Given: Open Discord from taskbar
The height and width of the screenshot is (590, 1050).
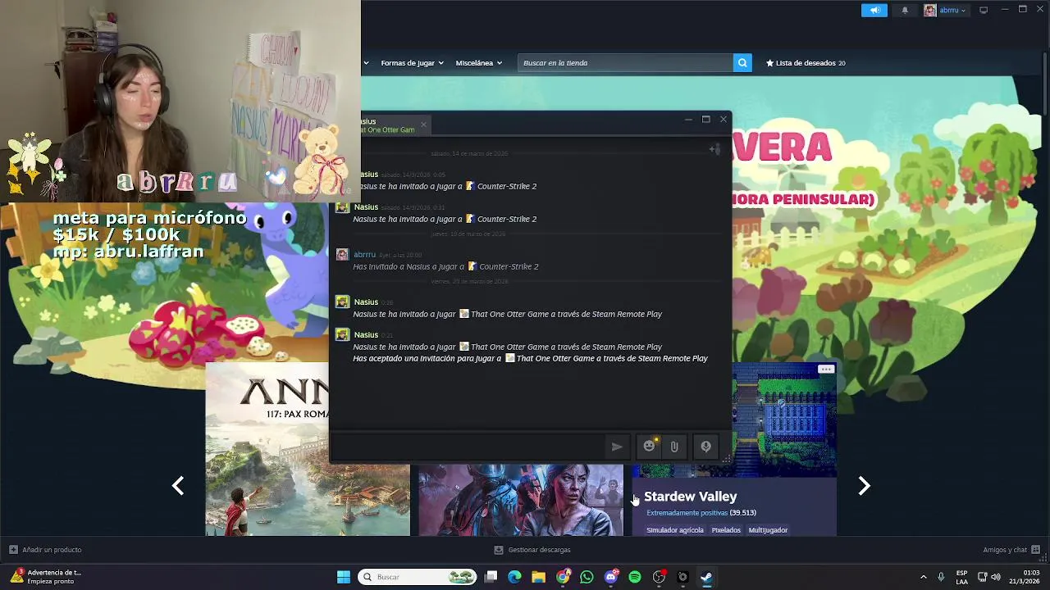Looking at the screenshot, I should click(x=610, y=577).
